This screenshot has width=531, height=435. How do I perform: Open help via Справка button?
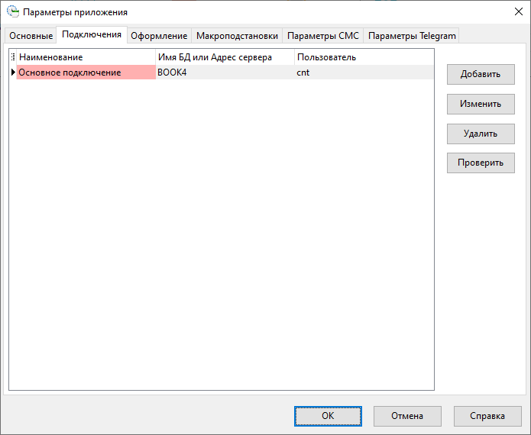pyautogui.click(x=487, y=416)
